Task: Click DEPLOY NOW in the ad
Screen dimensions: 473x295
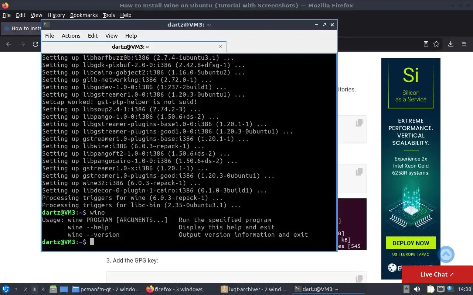Action: [411, 243]
